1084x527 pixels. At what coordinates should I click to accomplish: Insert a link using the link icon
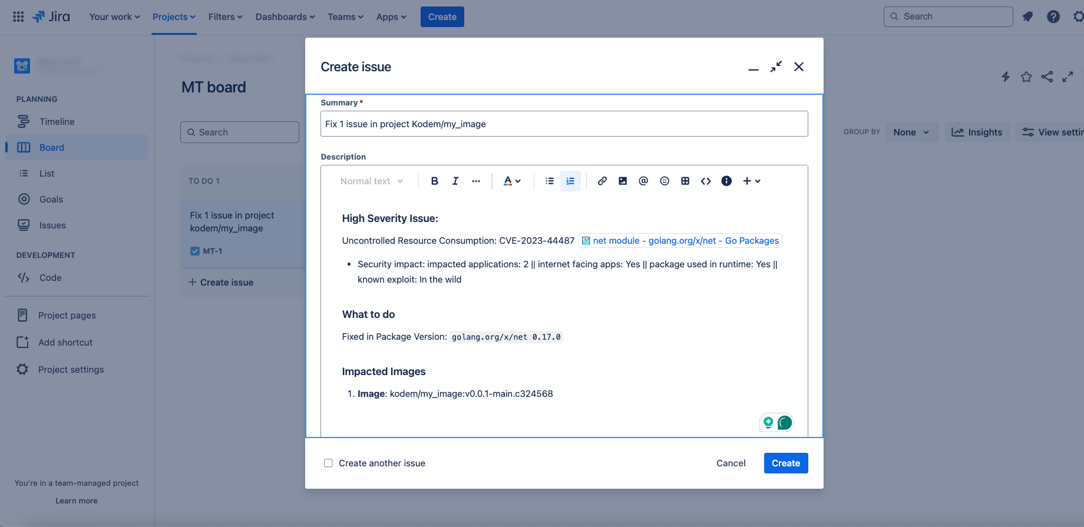tap(602, 181)
